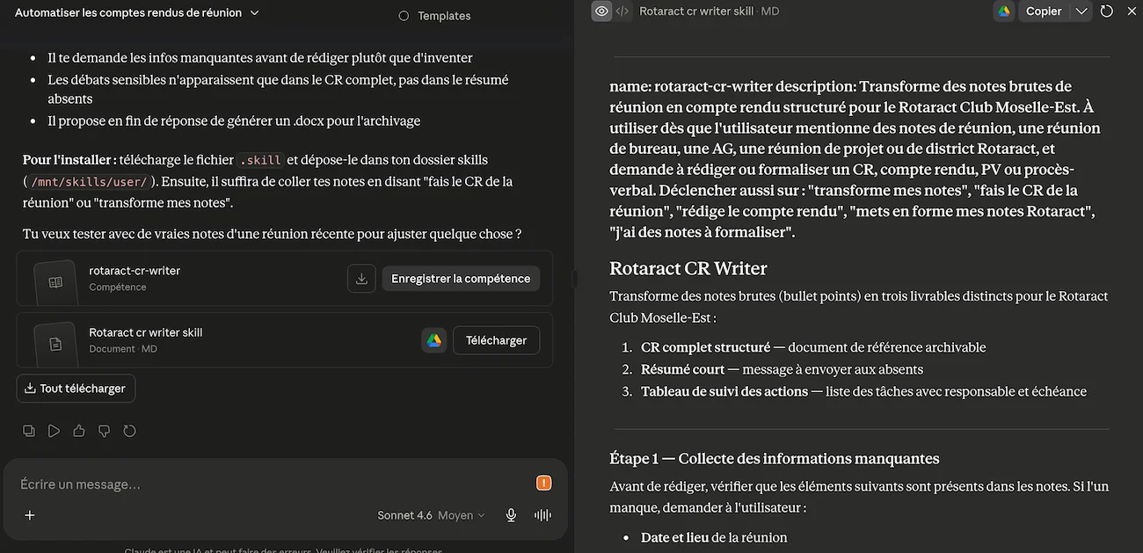This screenshot has height=553, width=1143.
Task: Open the conversation title dropdown menu
Action: (137, 13)
